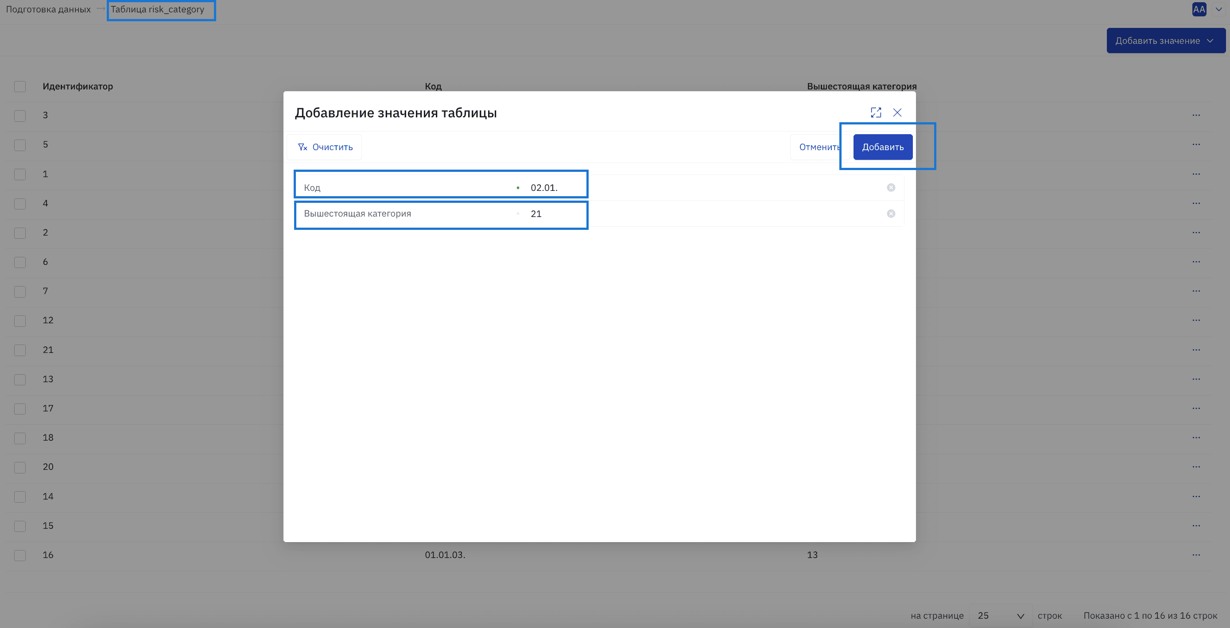Check the row with identifier 12
The width and height of the screenshot is (1230, 628).
pyautogui.click(x=20, y=321)
